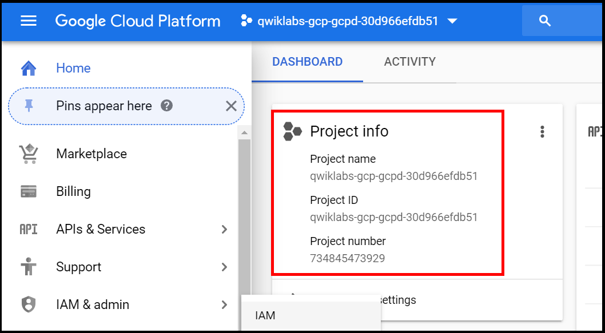Click the Project ID label
The height and width of the screenshot is (333, 605).
334,200
